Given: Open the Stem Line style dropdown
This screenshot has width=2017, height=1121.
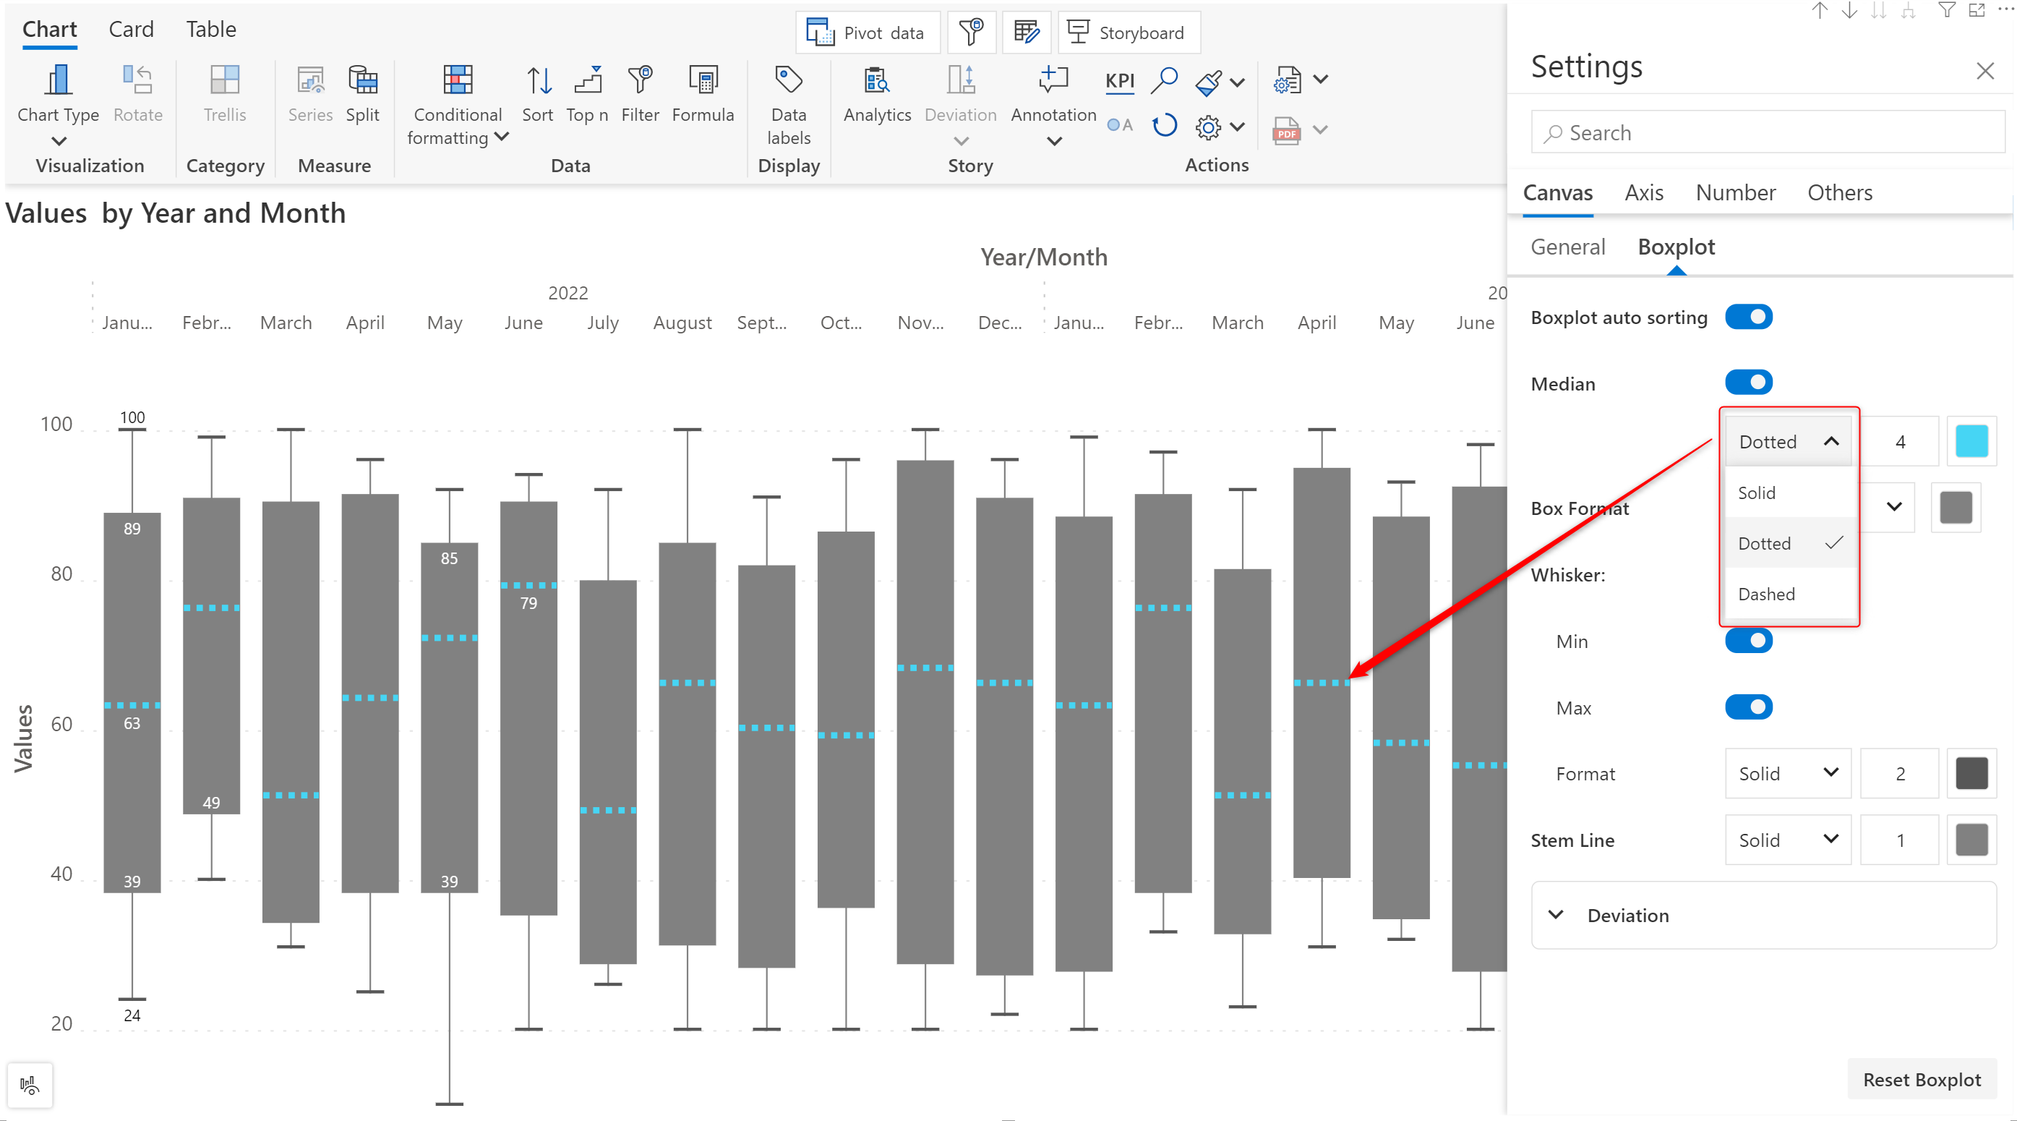Looking at the screenshot, I should (1788, 840).
